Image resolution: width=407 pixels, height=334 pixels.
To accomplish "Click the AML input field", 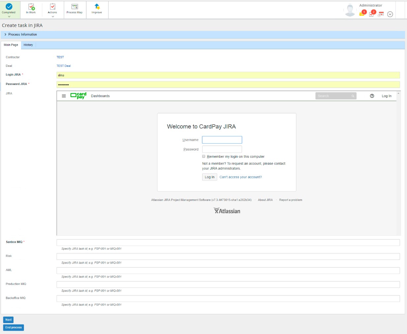I will (x=228, y=270).
